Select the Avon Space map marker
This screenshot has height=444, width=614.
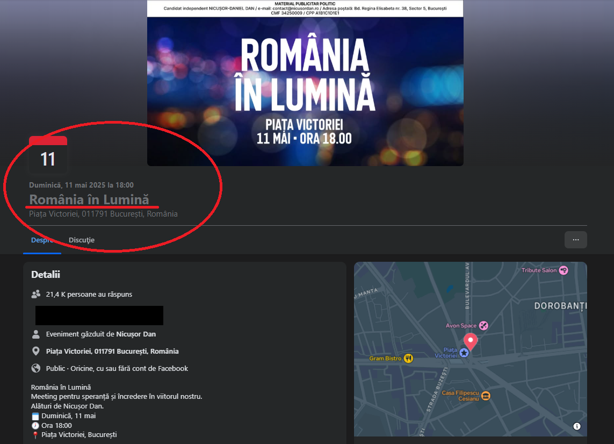(x=483, y=325)
